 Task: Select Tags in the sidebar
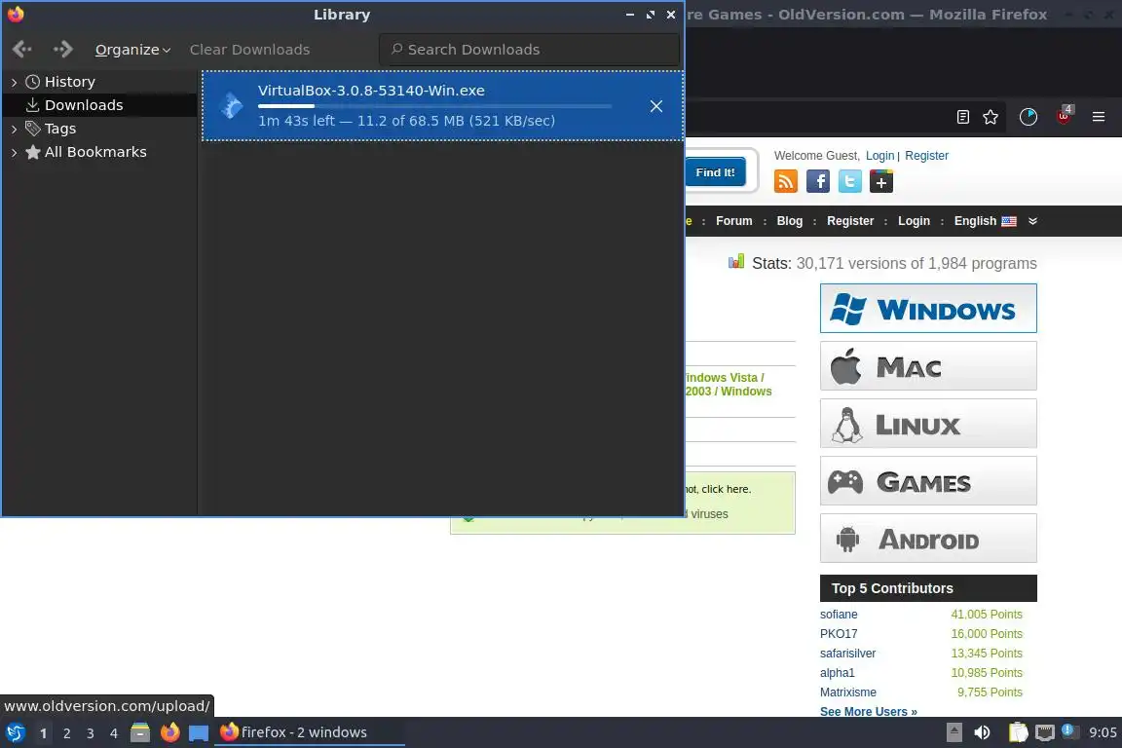tap(60, 129)
